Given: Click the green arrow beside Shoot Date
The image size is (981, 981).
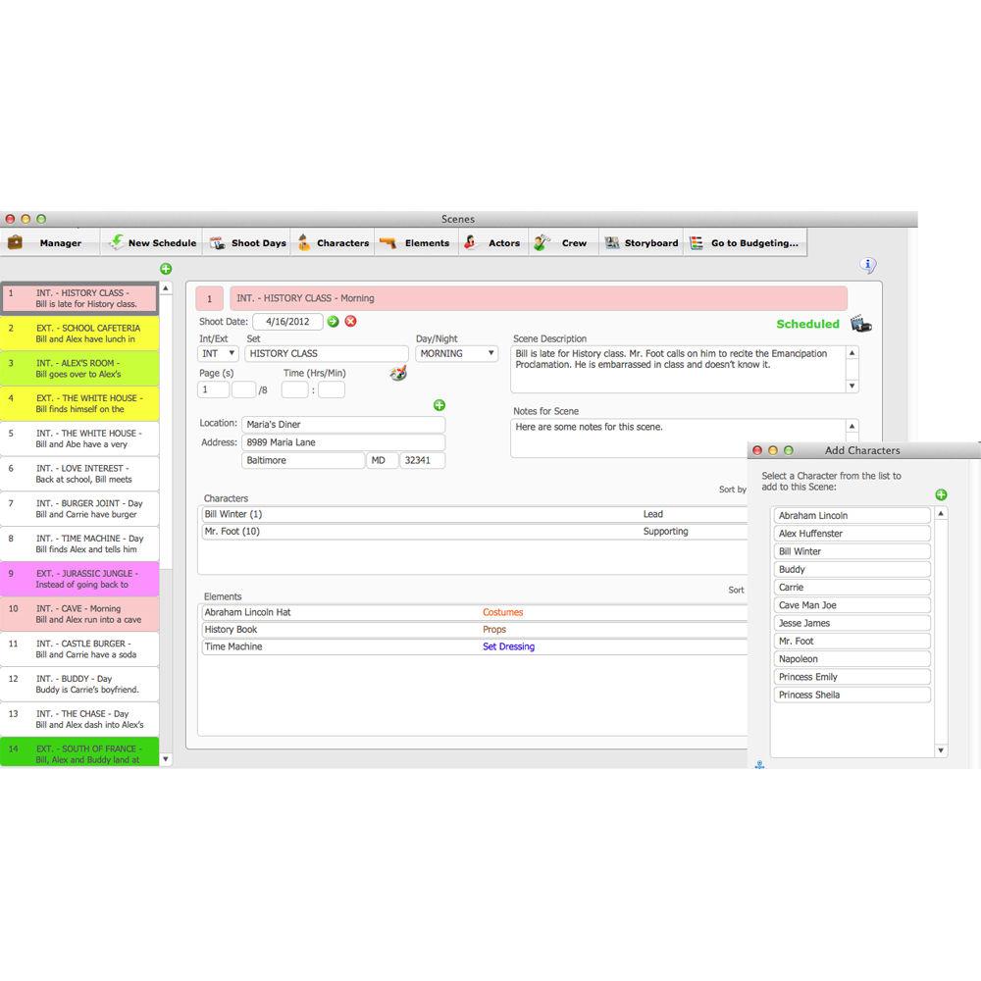Looking at the screenshot, I should pyautogui.click(x=334, y=321).
